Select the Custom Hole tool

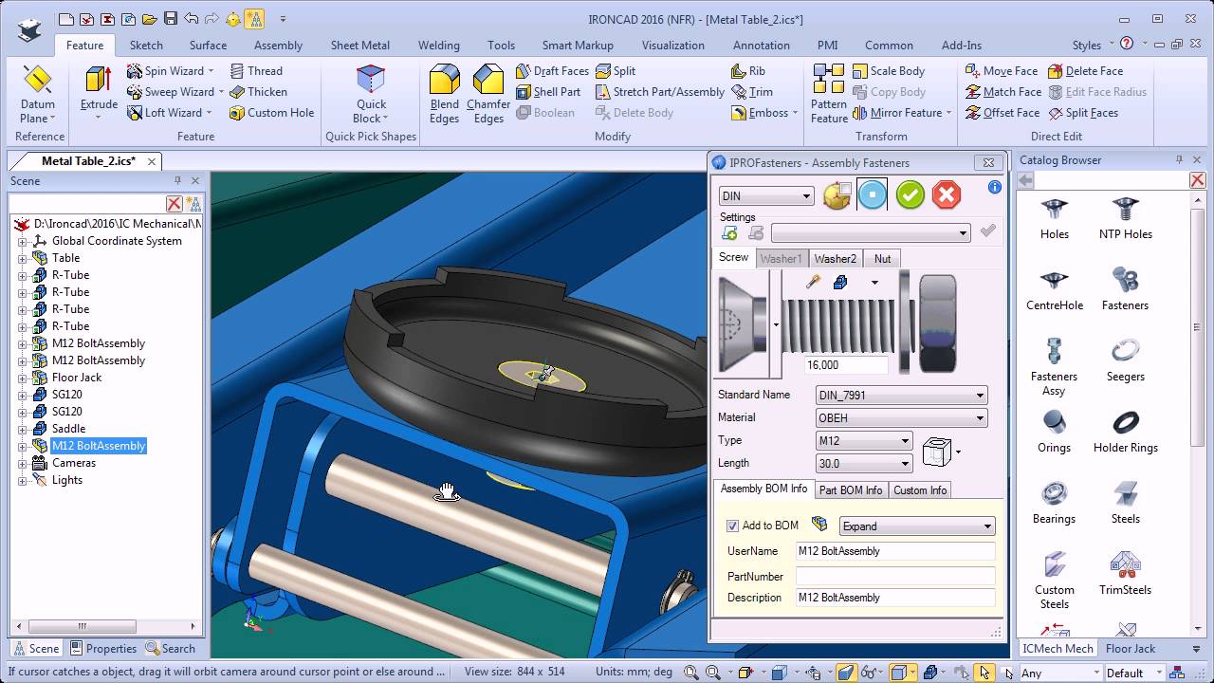271,113
